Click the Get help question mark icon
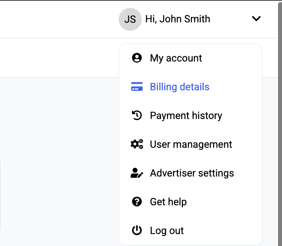The width and height of the screenshot is (282, 246). [x=137, y=202]
